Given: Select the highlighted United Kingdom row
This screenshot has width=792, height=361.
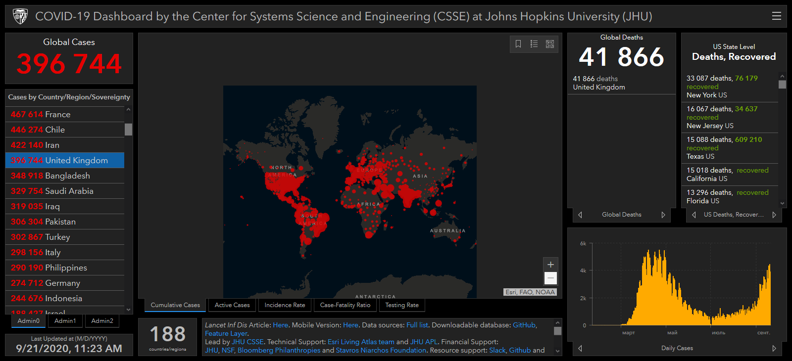Looking at the screenshot, I should point(65,160).
